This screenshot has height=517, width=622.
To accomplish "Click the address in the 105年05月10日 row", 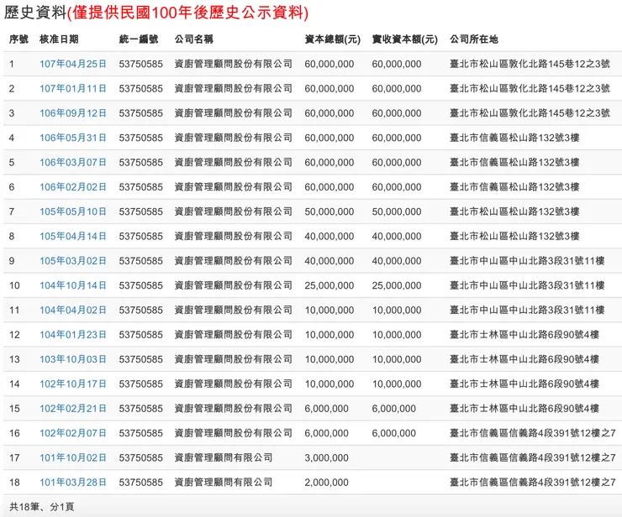I will [x=514, y=211].
